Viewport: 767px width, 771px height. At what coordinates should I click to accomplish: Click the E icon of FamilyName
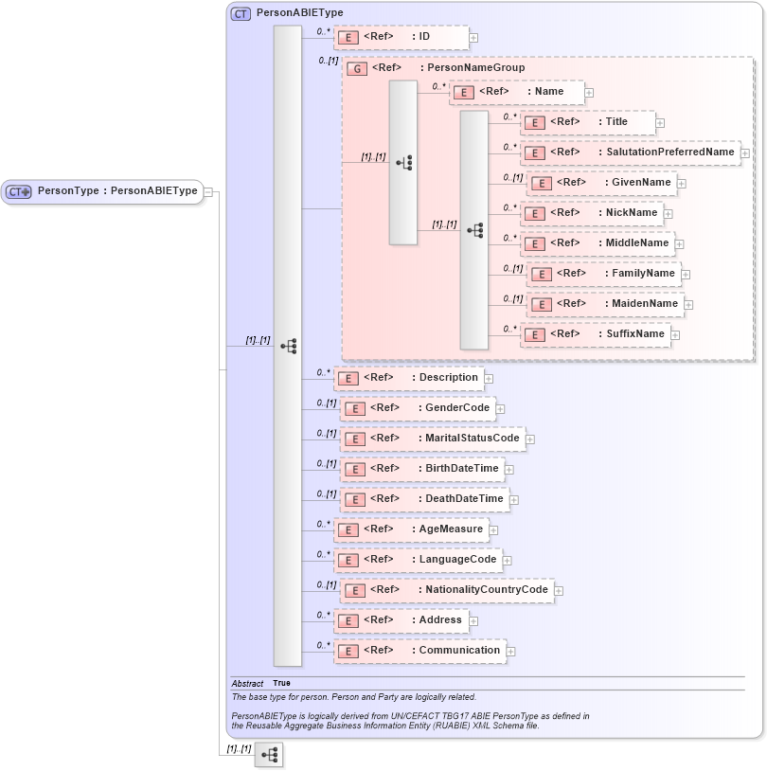click(x=541, y=274)
